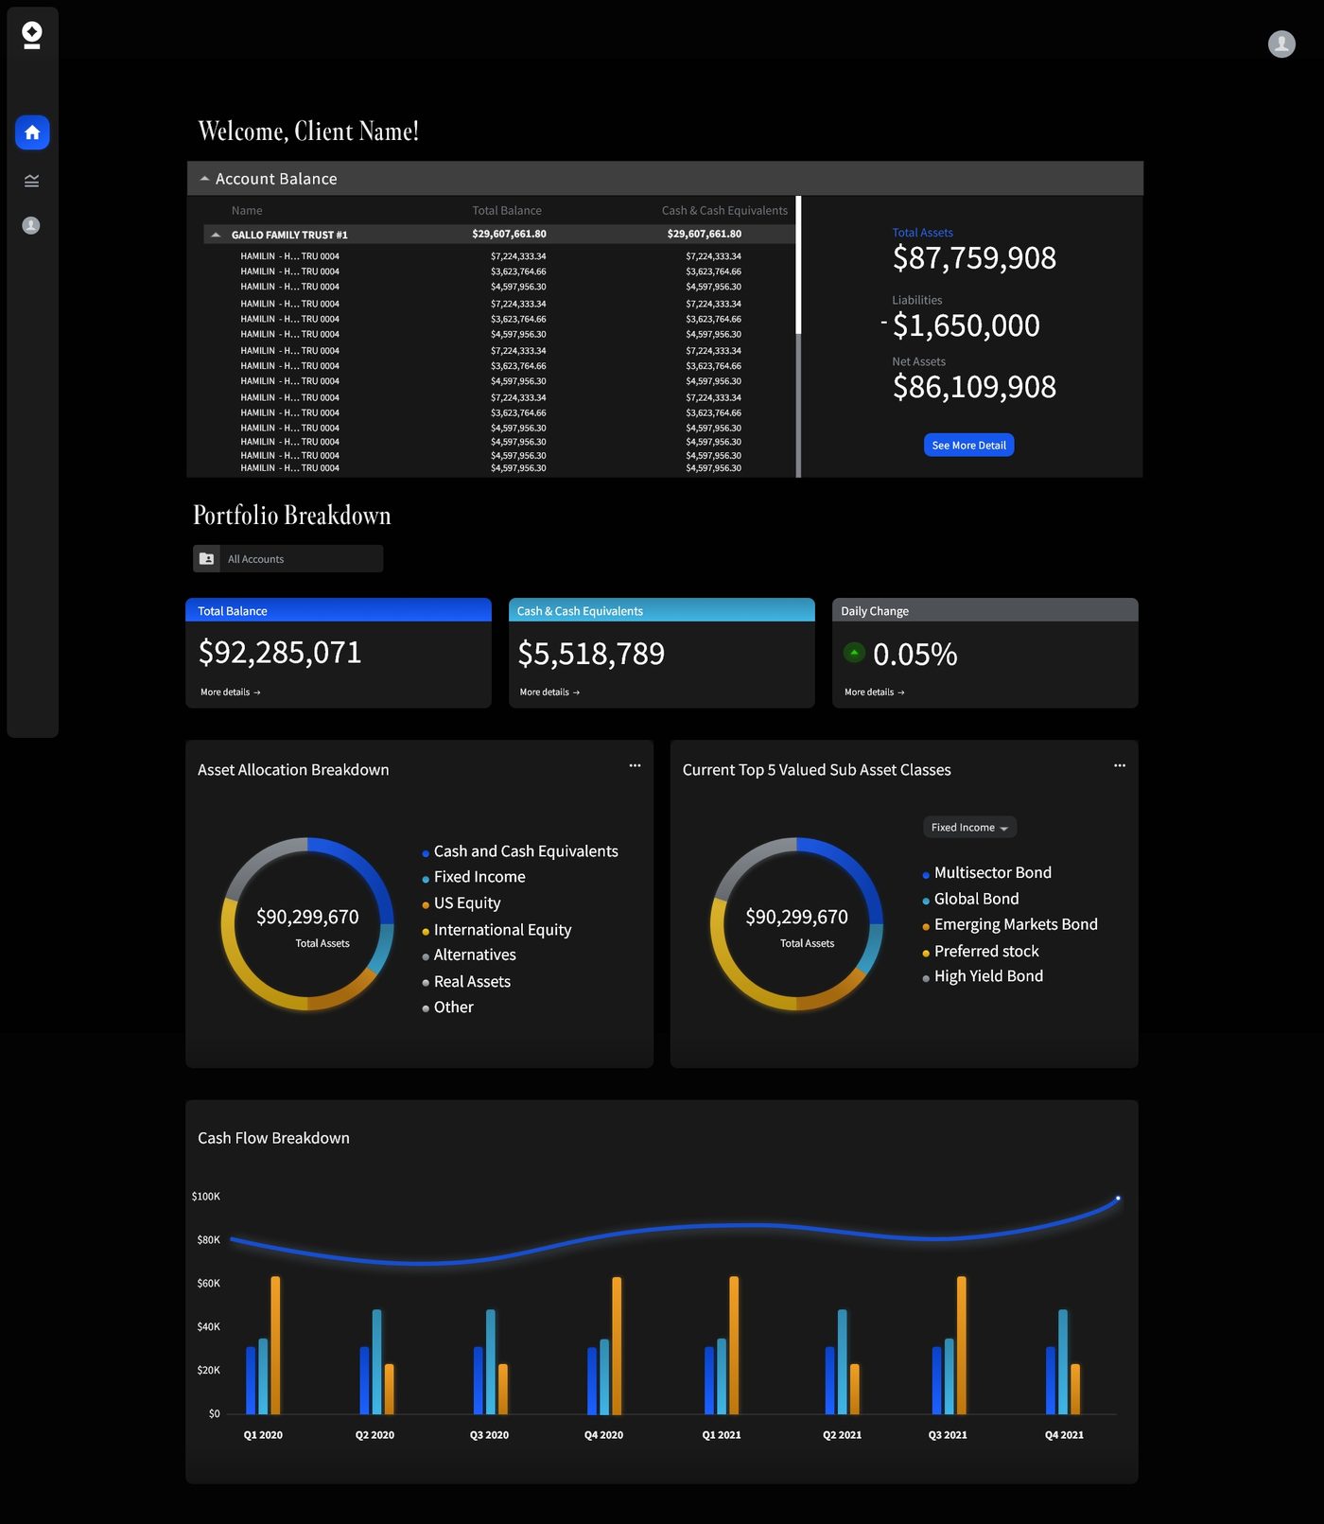Collapse the Account Balance panel
Image resolution: width=1324 pixels, height=1524 pixels.
point(204,179)
